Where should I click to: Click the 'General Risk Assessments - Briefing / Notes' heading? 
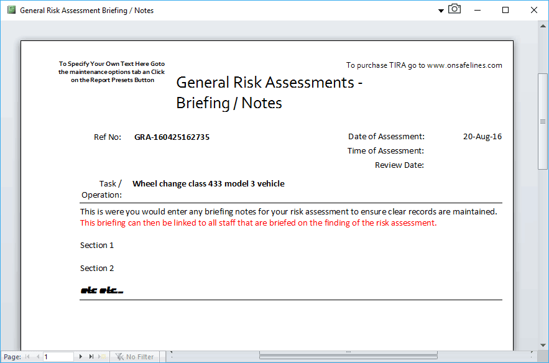[x=269, y=93]
